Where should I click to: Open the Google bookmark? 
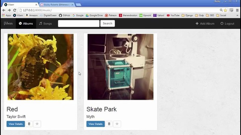click(78, 15)
